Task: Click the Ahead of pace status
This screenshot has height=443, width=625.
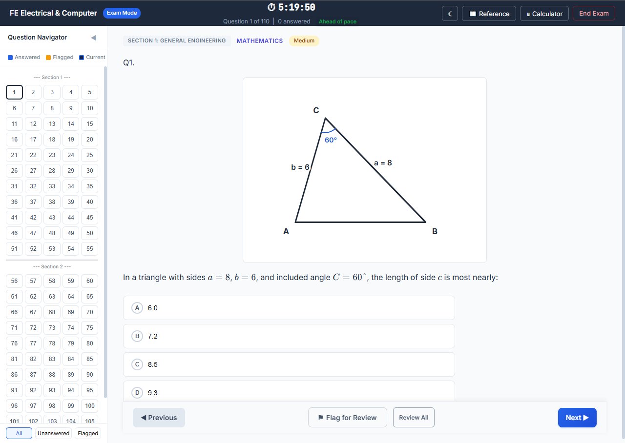Action: [x=337, y=21]
